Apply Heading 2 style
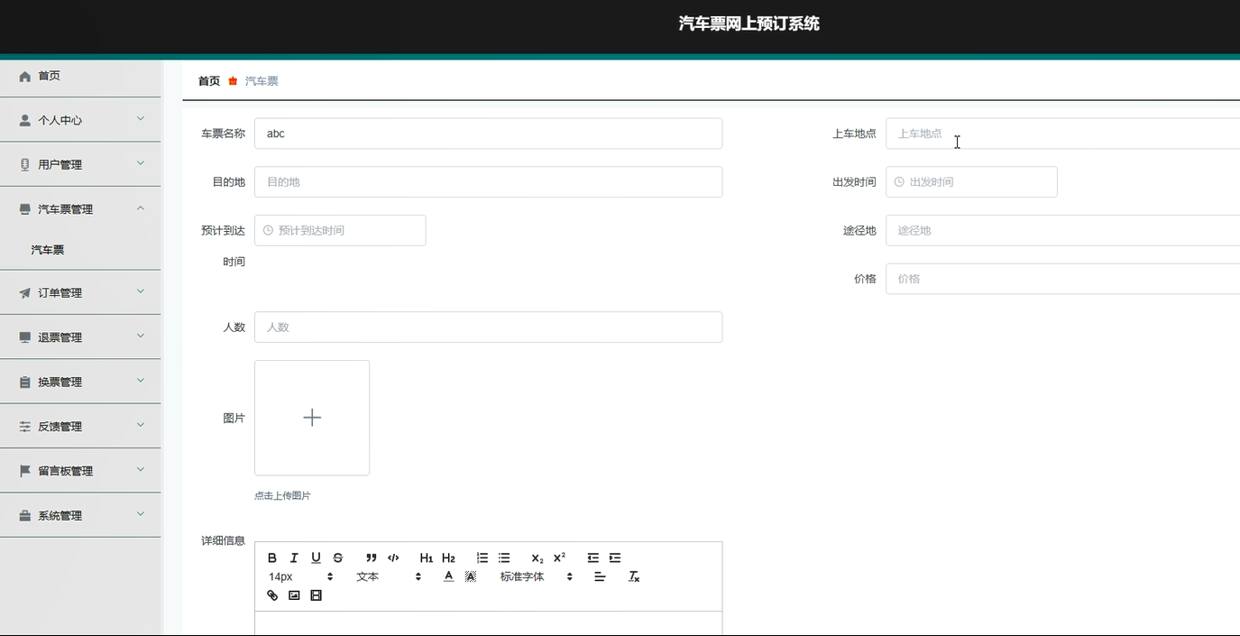Viewport: 1240px width, 636px height. point(448,558)
